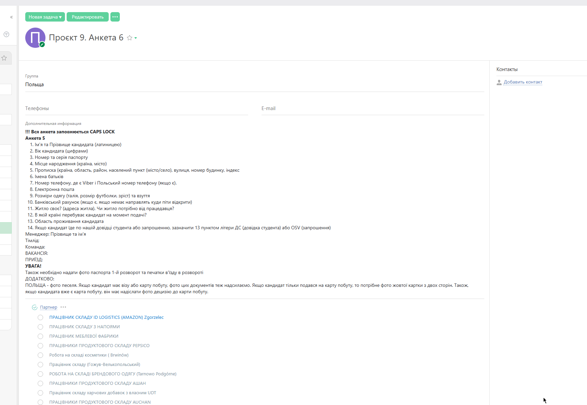Open ПРАЦІВНИК СКЛАДУ ID LOGISTICS (AMAZON) Zgorzelec task
This screenshot has width=587, height=405.
point(106,317)
